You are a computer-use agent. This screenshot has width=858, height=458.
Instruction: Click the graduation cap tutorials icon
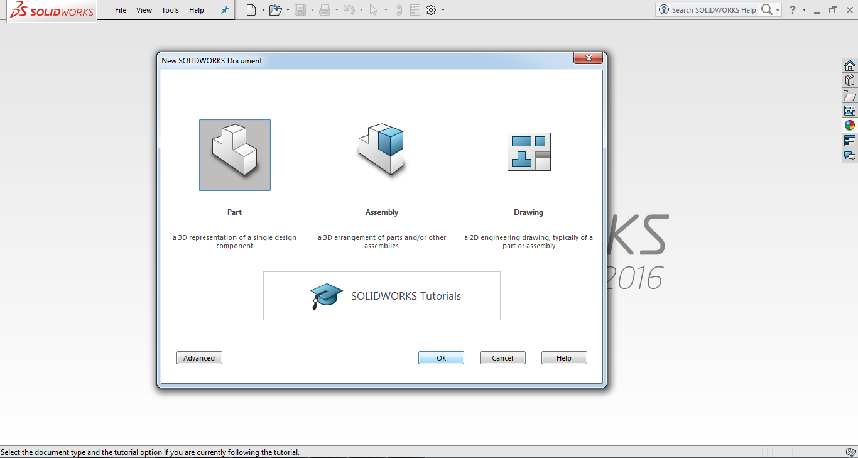[x=327, y=296]
